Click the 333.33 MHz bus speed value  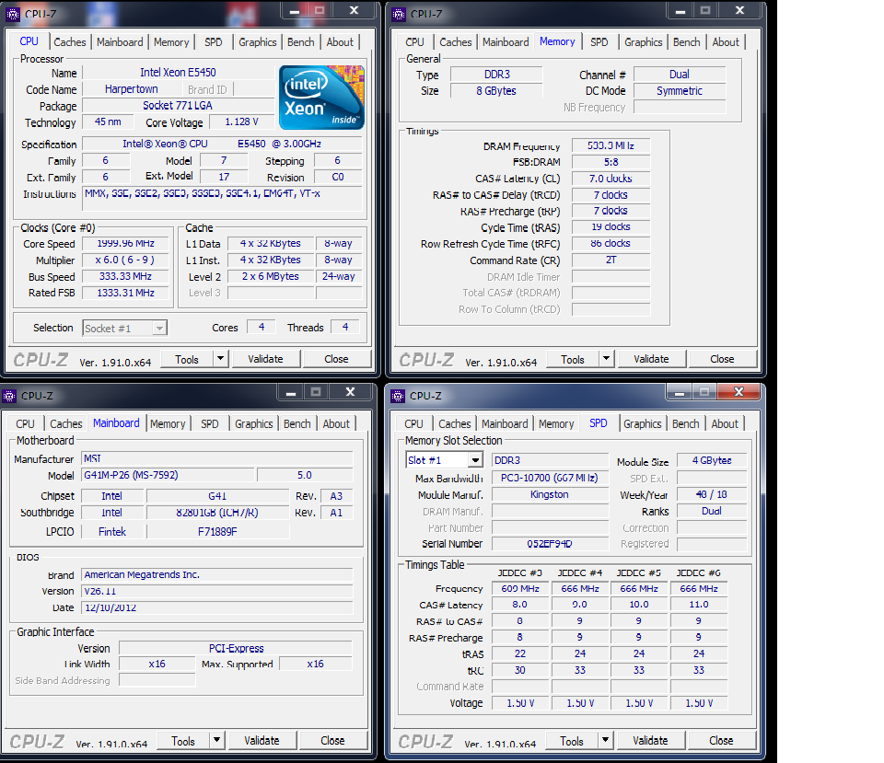[126, 277]
